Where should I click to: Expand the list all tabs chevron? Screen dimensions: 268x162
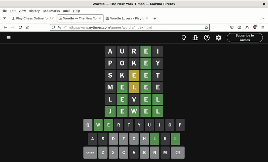tap(264, 18)
